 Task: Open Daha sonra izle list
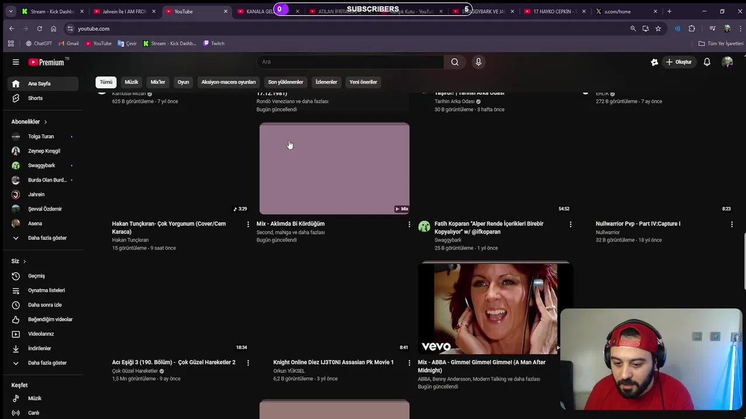44,305
